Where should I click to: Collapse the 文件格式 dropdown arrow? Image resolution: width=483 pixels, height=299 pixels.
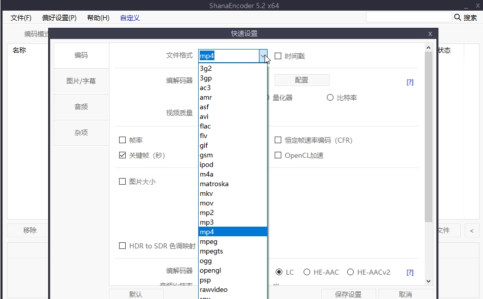point(263,56)
